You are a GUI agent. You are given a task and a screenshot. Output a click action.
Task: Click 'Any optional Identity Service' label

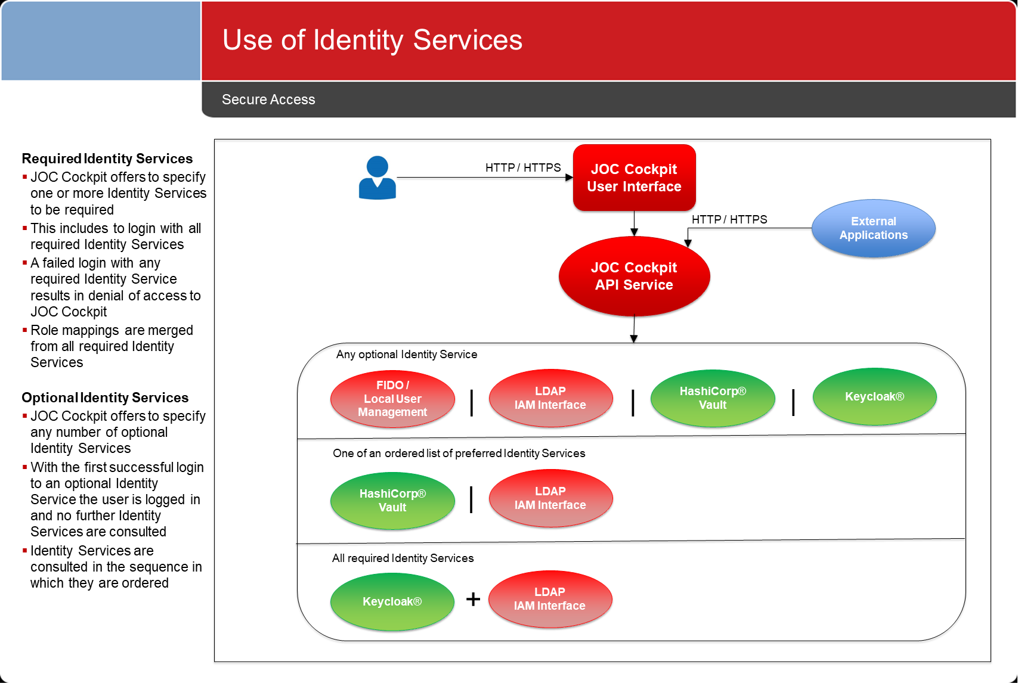click(x=407, y=355)
